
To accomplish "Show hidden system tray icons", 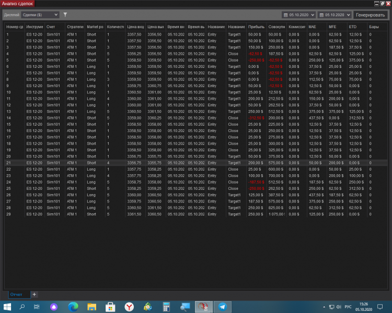I will pyautogui.click(x=324, y=307).
